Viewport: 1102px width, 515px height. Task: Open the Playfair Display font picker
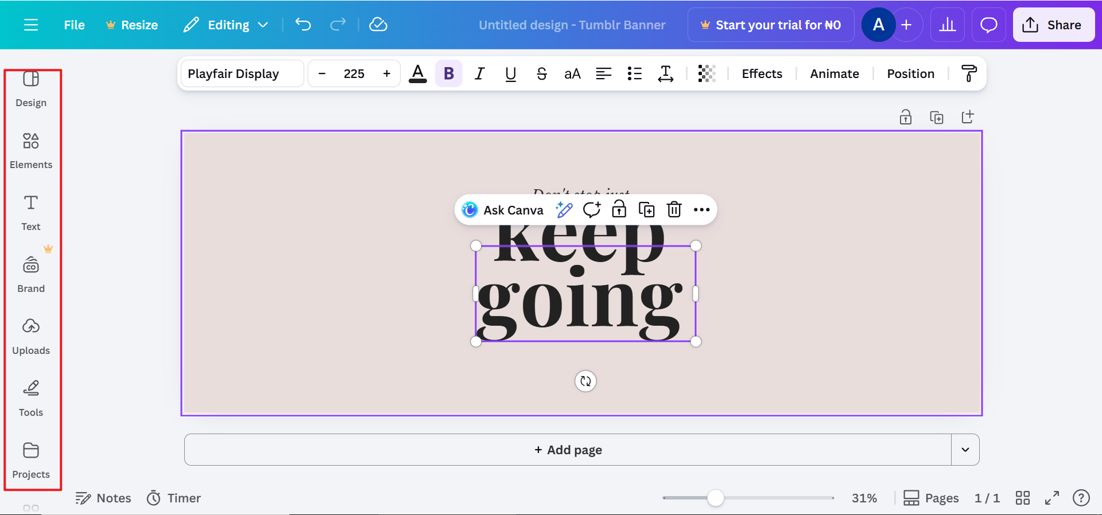(x=242, y=73)
